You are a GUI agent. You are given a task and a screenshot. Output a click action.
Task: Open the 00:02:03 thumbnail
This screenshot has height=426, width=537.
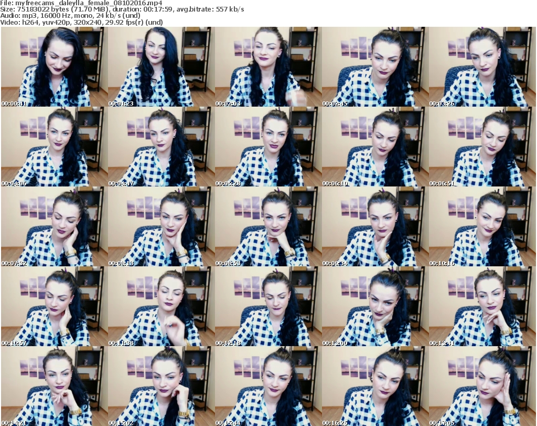(267, 67)
